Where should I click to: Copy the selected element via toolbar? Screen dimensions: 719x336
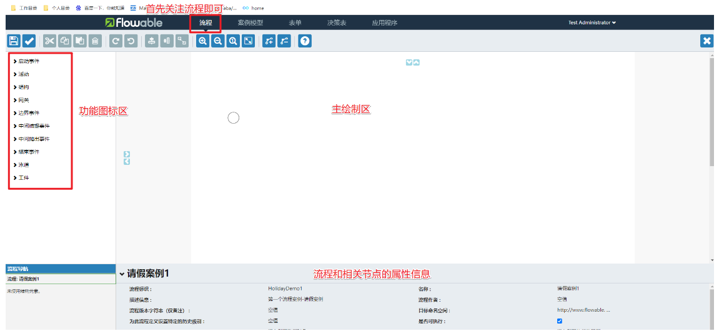tap(65, 41)
